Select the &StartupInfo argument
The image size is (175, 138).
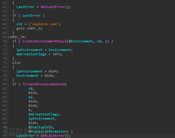pyautogui.click(x=42, y=127)
